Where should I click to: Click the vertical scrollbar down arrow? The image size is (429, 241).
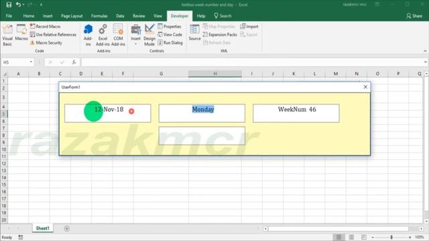[x=426, y=221]
